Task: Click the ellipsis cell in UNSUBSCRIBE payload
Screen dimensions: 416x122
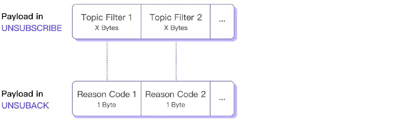Action: point(222,21)
